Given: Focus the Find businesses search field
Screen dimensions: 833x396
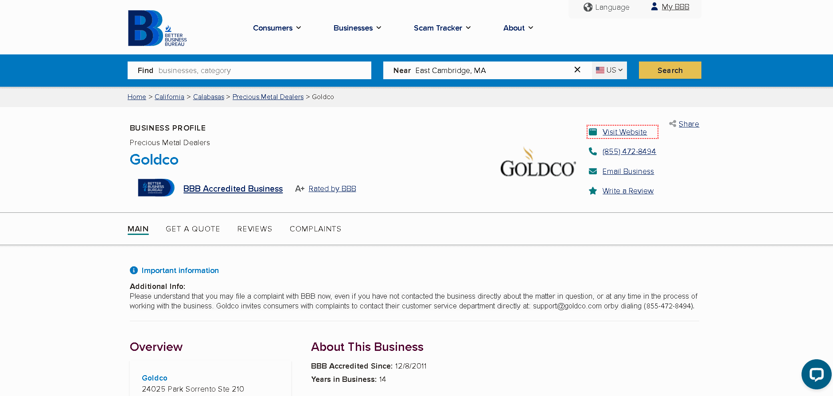Looking at the screenshot, I should pos(249,70).
